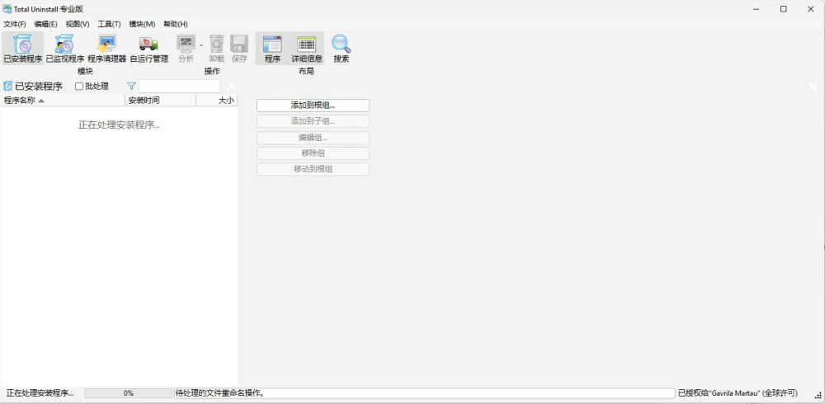Sort by 安装时间 column header

point(161,100)
